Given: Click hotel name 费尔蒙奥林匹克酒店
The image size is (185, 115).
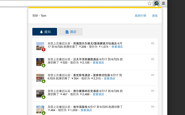Looking at the screenshot, I should [86, 91].
